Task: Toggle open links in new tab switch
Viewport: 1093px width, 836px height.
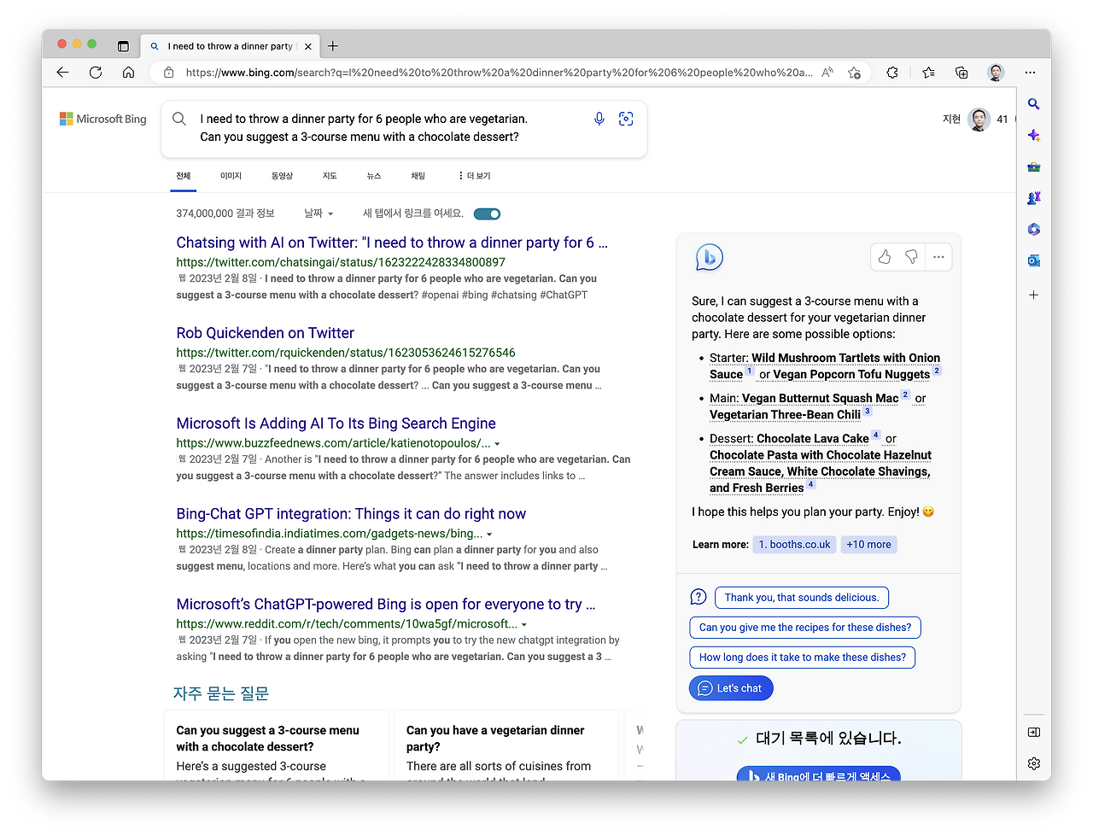Action: tap(487, 213)
